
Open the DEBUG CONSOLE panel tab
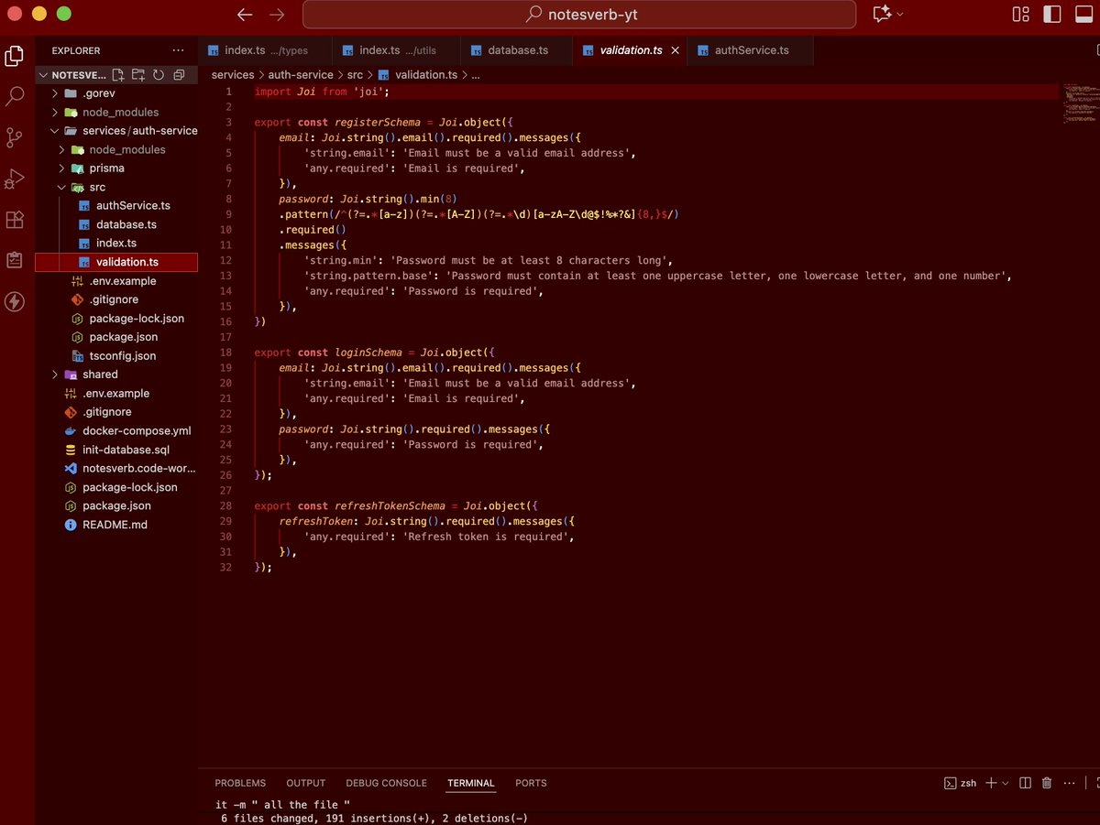(x=386, y=783)
